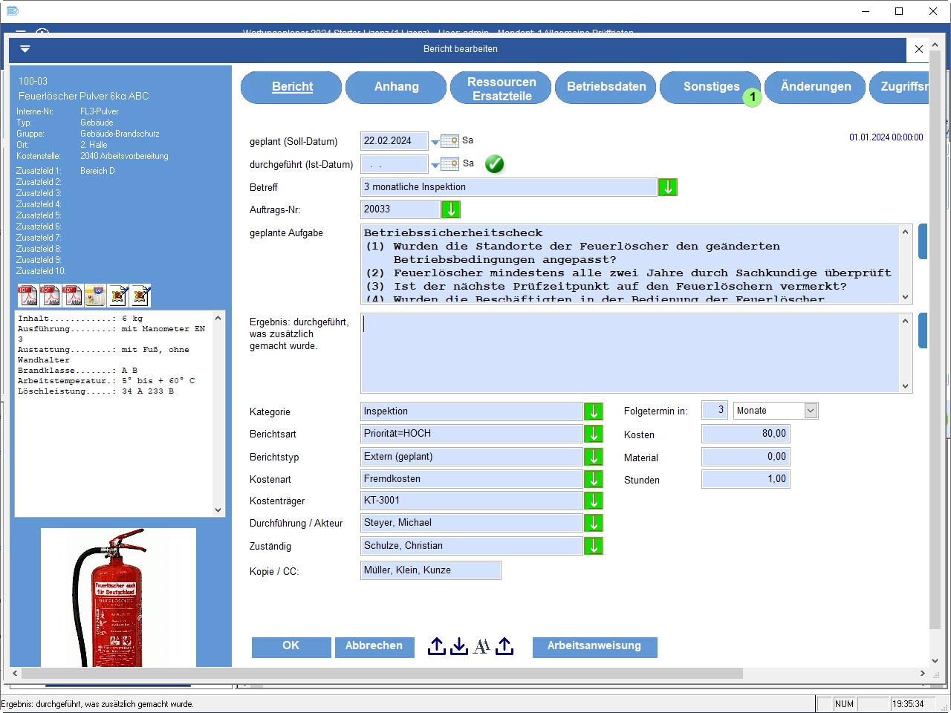The image size is (951, 713).
Task: Switch to the Anhang tab
Action: pyautogui.click(x=396, y=87)
